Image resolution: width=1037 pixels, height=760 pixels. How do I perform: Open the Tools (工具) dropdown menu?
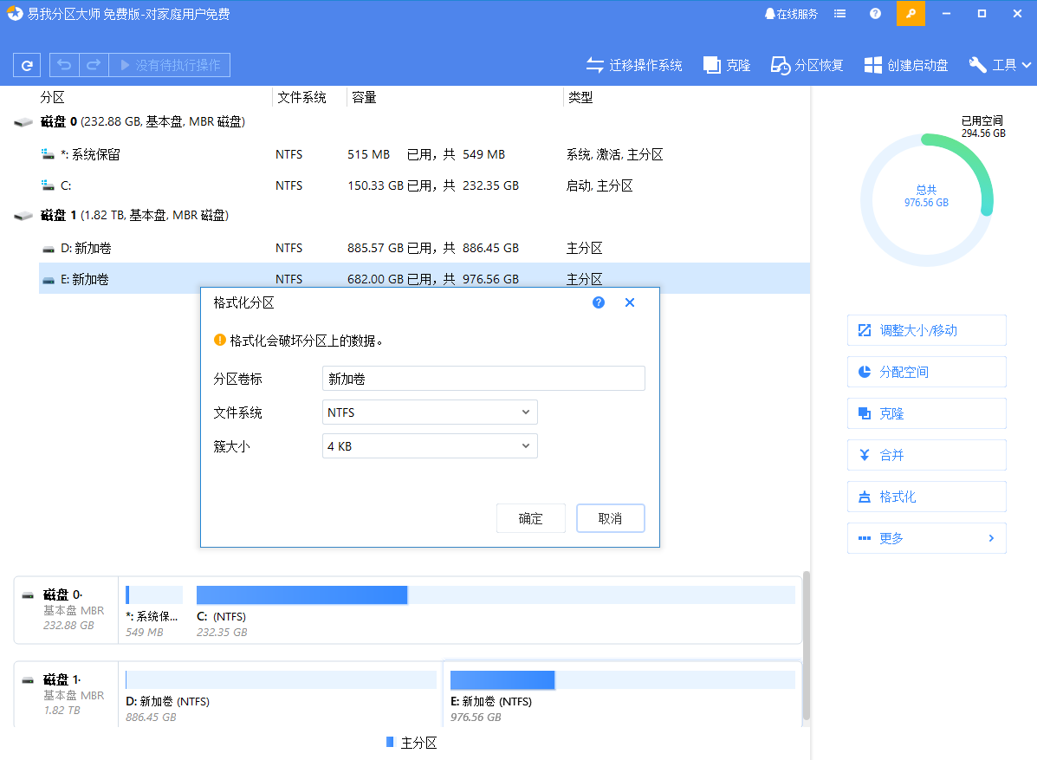click(x=1001, y=65)
